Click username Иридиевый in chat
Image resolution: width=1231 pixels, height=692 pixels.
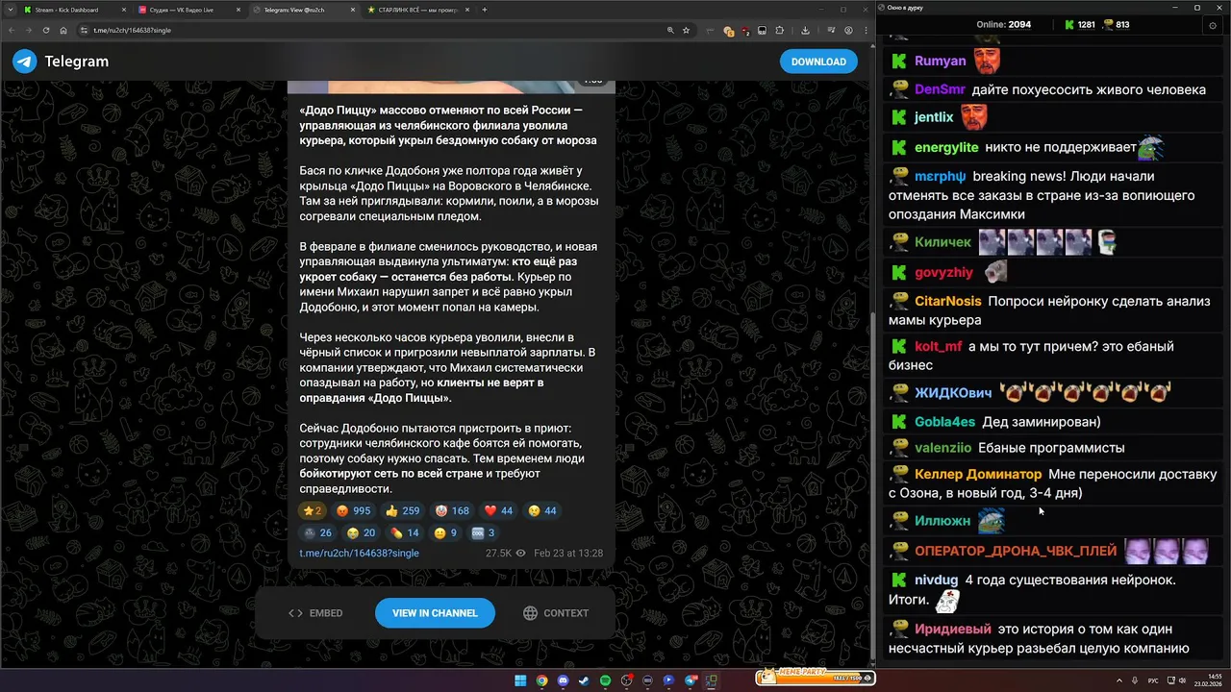pos(953,629)
